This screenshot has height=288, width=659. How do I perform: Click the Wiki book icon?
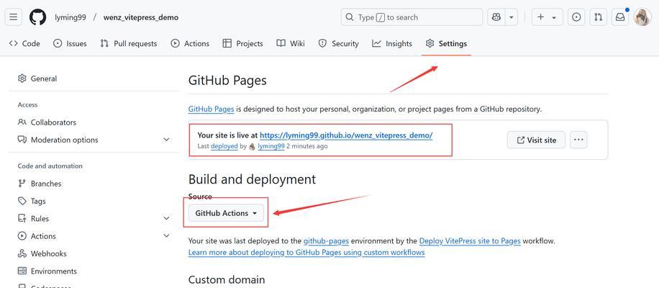coord(281,43)
